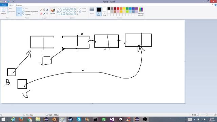Choose the Right arrow shape
Image resolution: width=217 pixels, height=122 pixels.
[69, 12]
